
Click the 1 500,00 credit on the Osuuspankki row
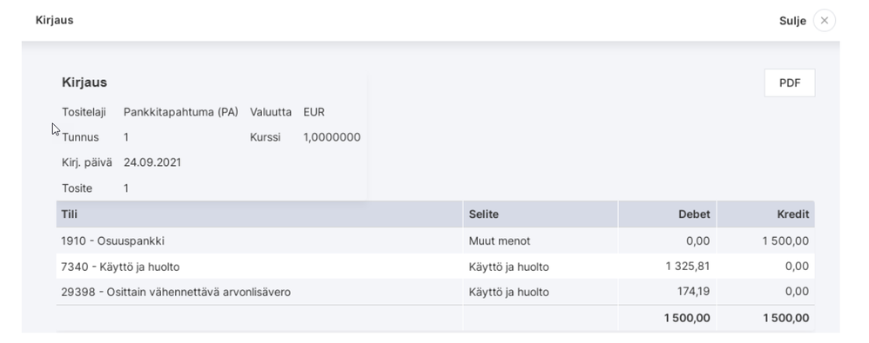click(785, 241)
